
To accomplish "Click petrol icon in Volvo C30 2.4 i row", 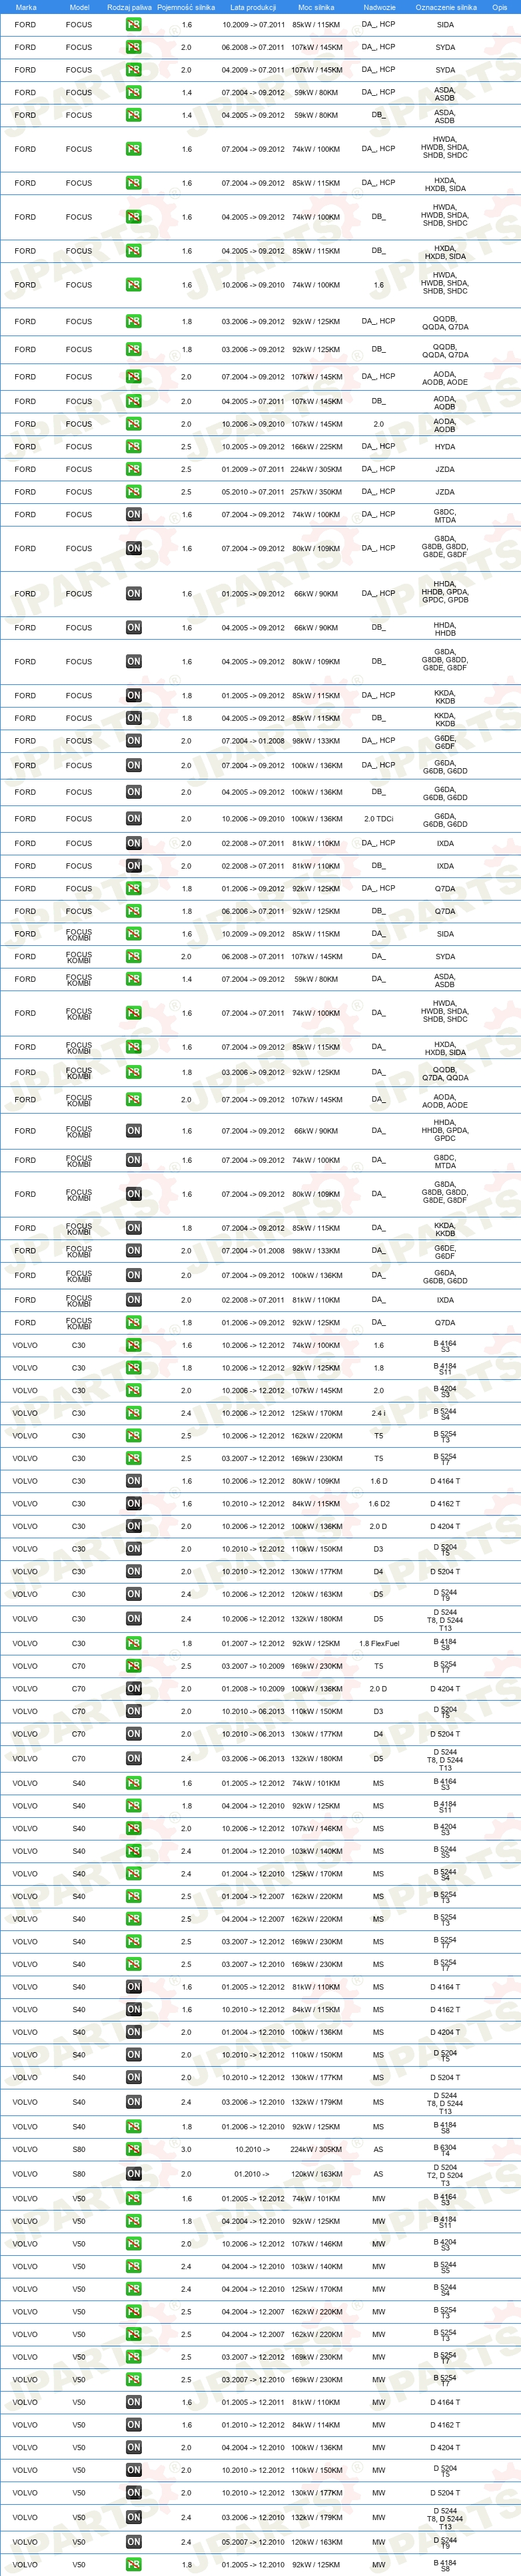I will (133, 1413).
